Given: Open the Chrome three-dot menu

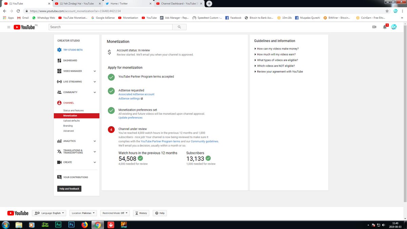Looking at the screenshot, I should 402,11.
